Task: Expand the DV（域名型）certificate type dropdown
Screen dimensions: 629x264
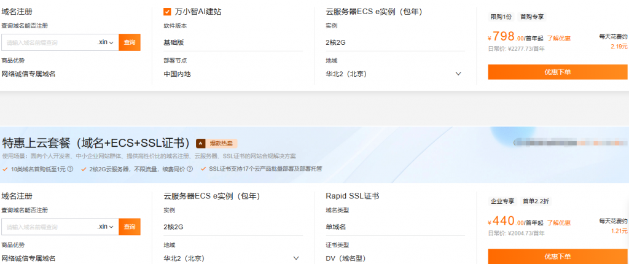Action: pyautogui.click(x=458, y=258)
